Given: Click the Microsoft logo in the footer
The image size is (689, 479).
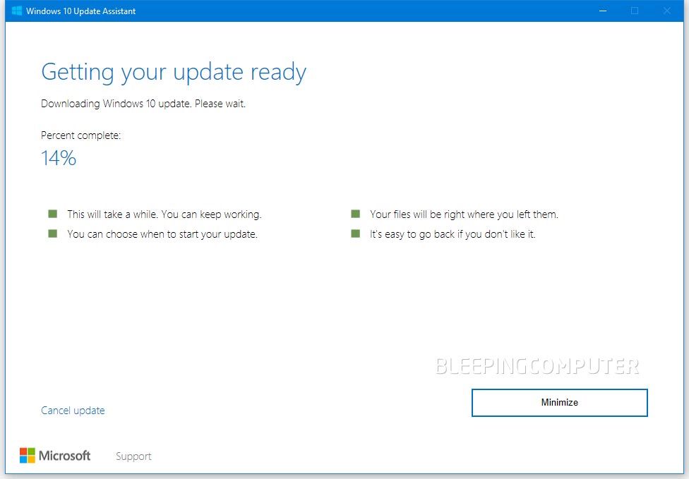Looking at the screenshot, I should tap(55, 455).
